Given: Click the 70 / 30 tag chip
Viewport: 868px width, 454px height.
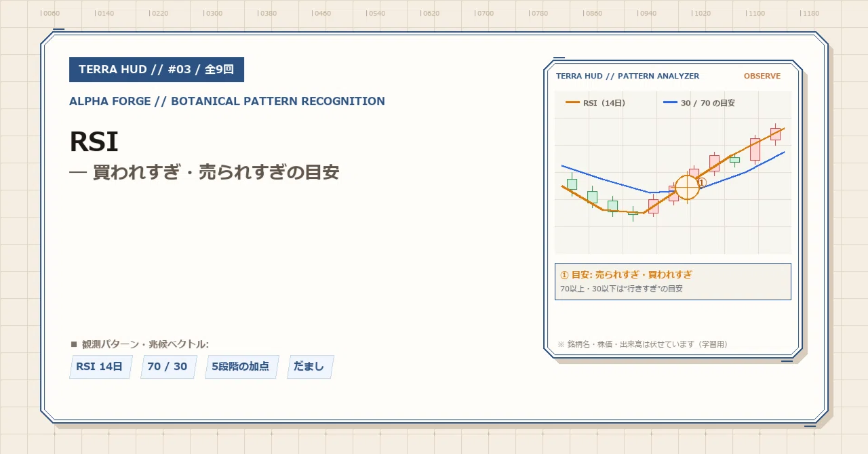Looking at the screenshot, I should click(x=167, y=367).
